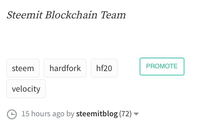Go to the steem category tag
The height and width of the screenshot is (125, 200).
(23, 68)
